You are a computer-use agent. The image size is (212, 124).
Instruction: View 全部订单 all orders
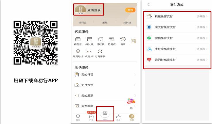click(x=134, y=41)
